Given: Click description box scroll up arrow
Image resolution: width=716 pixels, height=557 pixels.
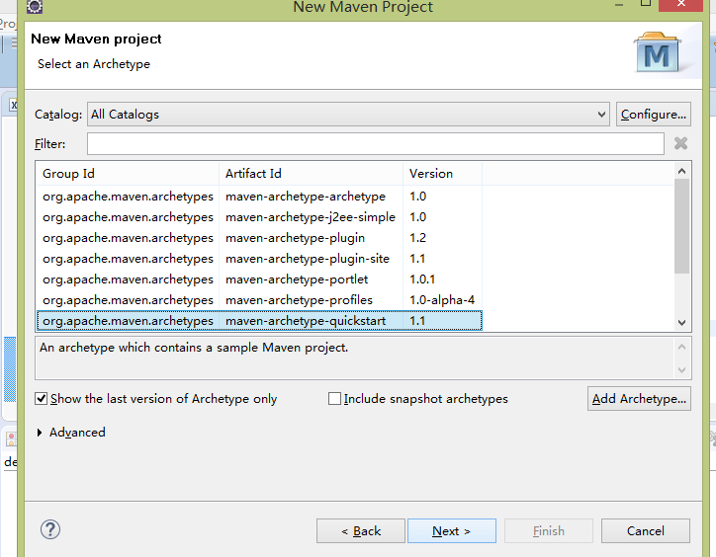Looking at the screenshot, I should pos(681,347).
